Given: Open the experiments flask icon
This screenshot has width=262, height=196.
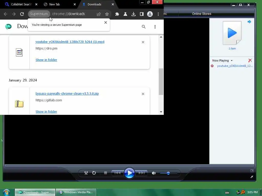Looking at the screenshot, I should [x=125, y=14].
